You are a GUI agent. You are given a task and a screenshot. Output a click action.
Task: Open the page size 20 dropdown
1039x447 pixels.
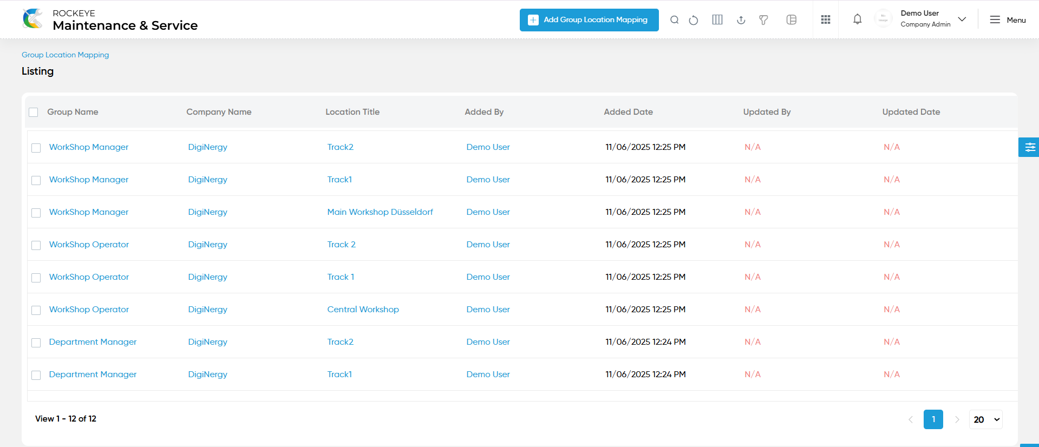[x=986, y=419]
